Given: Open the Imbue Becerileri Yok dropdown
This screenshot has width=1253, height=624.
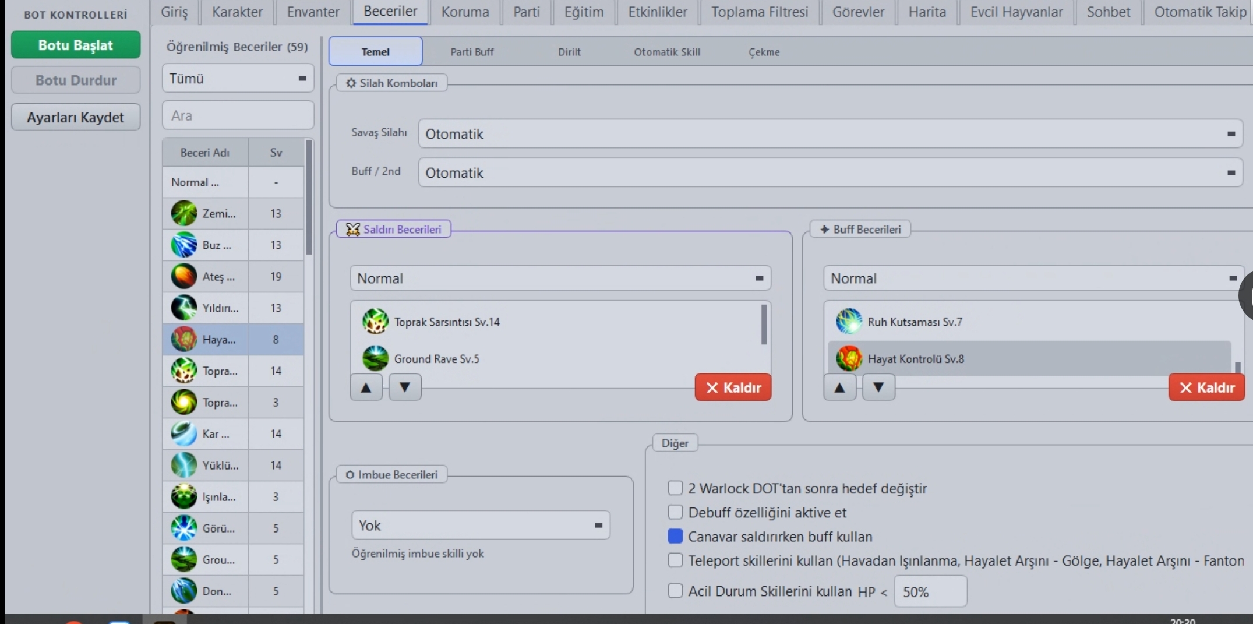Looking at the screenshot, I should tap(481, 525).
